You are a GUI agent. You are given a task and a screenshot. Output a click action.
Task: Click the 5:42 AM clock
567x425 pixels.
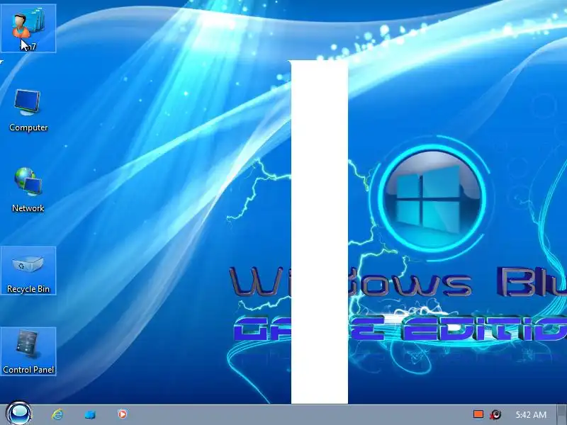(x=531, y=414)
